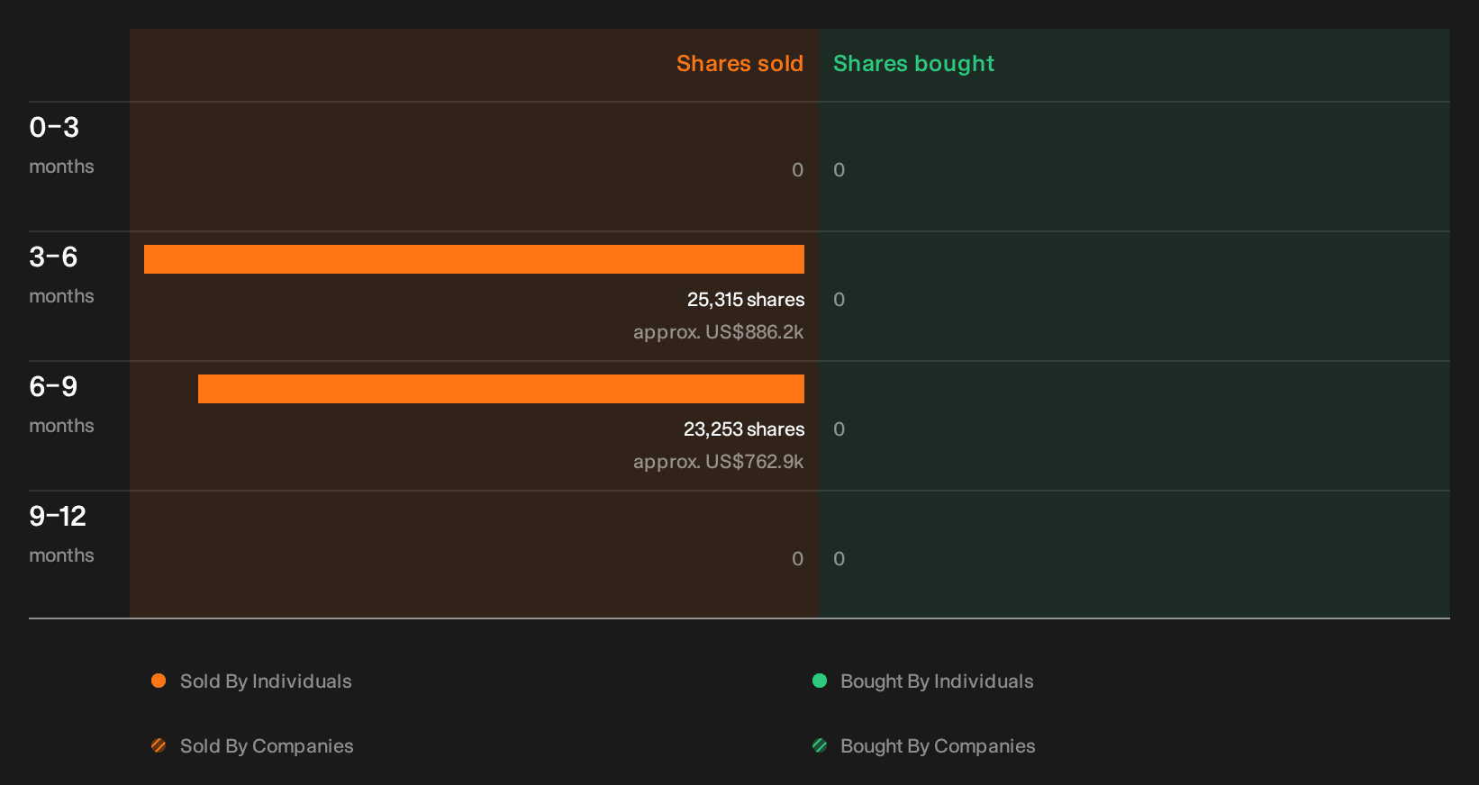
Task: Click shares bought zero in 9-12 months row
Action: pos(839,559)
